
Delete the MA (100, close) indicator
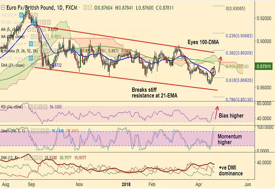click(47, 37)
